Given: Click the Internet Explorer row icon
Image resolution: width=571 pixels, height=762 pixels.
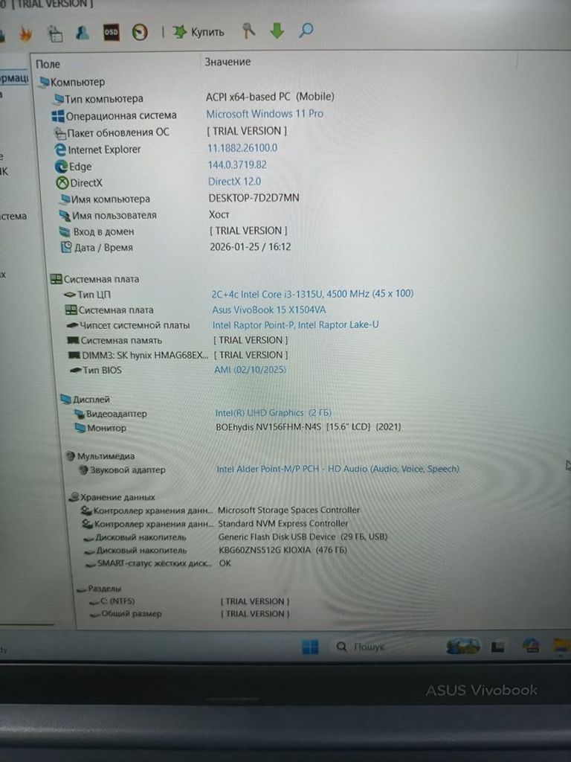Looking at the screenshot, I should (60, 149).
